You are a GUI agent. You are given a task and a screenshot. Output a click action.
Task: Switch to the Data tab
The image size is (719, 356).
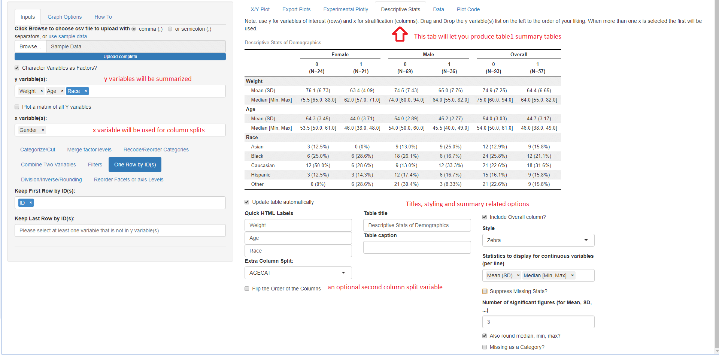point(438,9)
